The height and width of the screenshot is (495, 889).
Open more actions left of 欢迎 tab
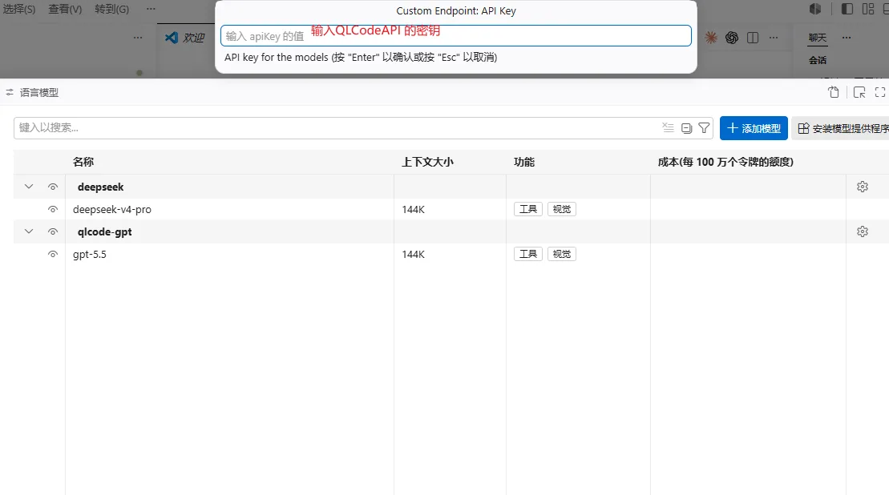[x=138, y=38]
